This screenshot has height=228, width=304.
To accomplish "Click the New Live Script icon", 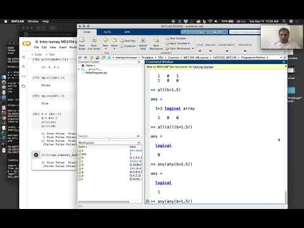I will pos(94,40).
